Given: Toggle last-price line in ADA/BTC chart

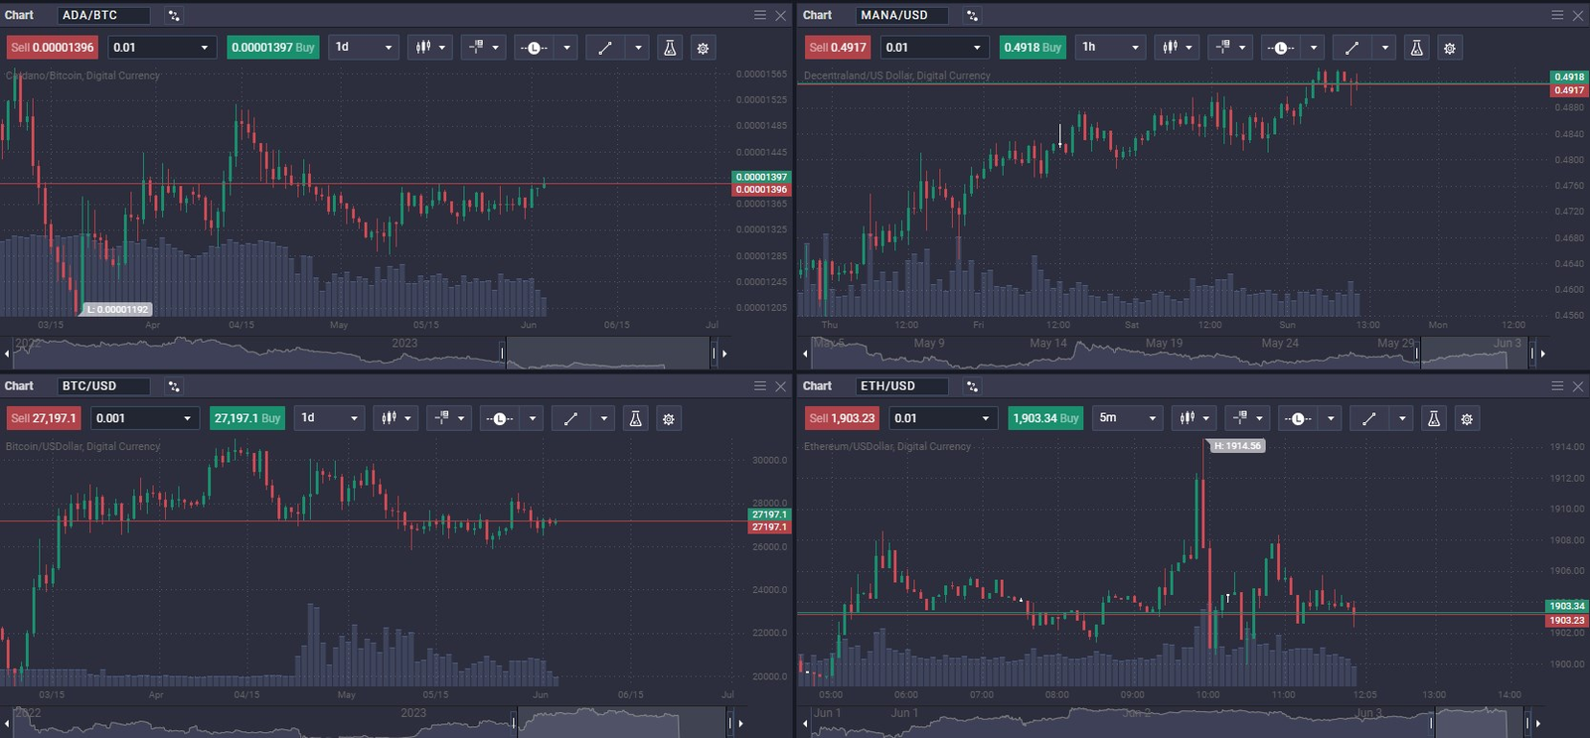Looking at the screenshot, I should (535, 48).
